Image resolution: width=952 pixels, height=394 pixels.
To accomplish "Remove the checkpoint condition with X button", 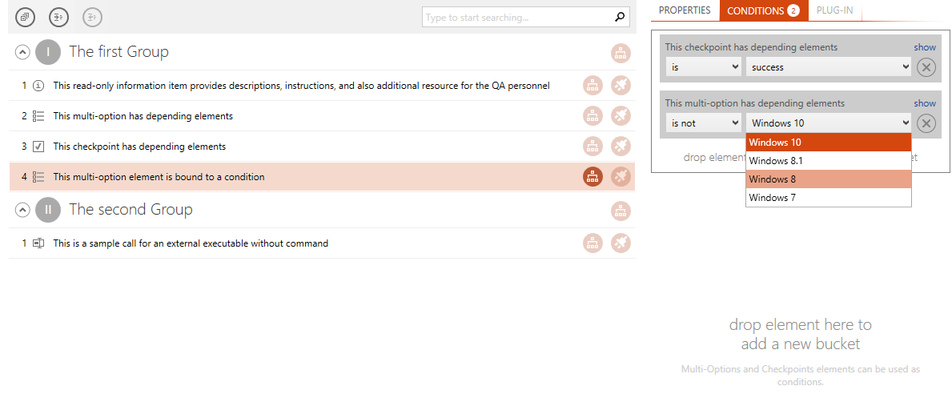I will point(926,67).
